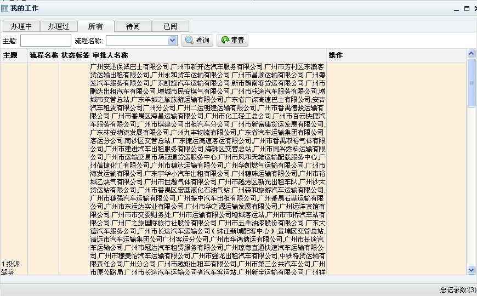477x296 pixels.
Task: Click the 审批人名称 column header
Action: point(208,55)
